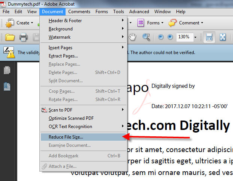Click the 130% zoom value field

pyautogui.click(x=185, y=37)
